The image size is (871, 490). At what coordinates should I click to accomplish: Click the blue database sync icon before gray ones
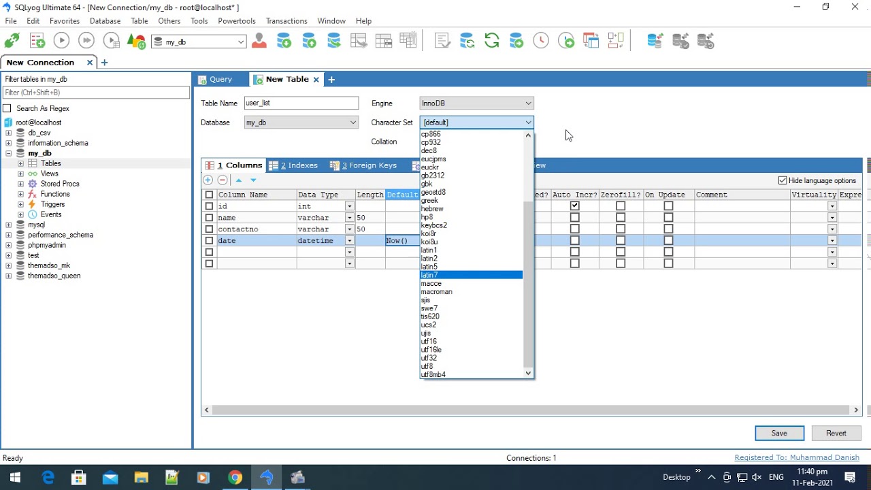[x=655, y=41]
